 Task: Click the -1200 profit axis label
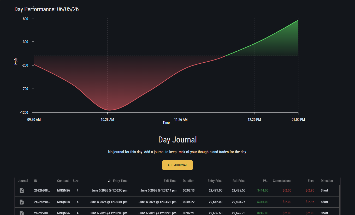[24, 113]
